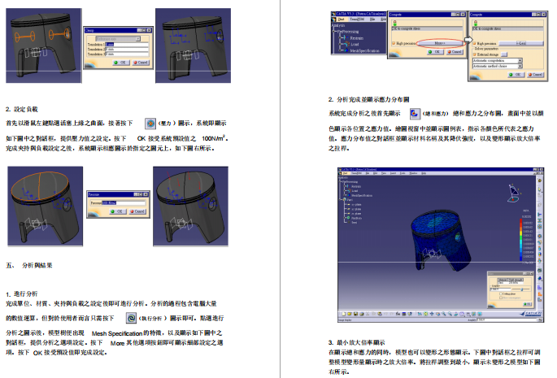Click New document icon in CATIA bottom toolbar
Viewport: 557px width, 378px height.
[x=343, y=314]
